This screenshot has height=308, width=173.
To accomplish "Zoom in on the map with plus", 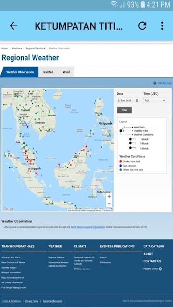I will click(x=109, y=196).
